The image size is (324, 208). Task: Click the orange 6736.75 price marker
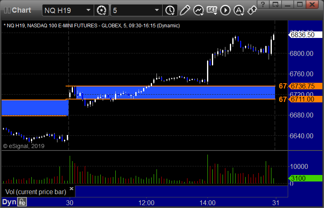305,86
